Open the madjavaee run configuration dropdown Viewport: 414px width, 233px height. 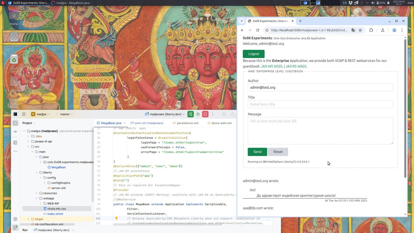165,114
